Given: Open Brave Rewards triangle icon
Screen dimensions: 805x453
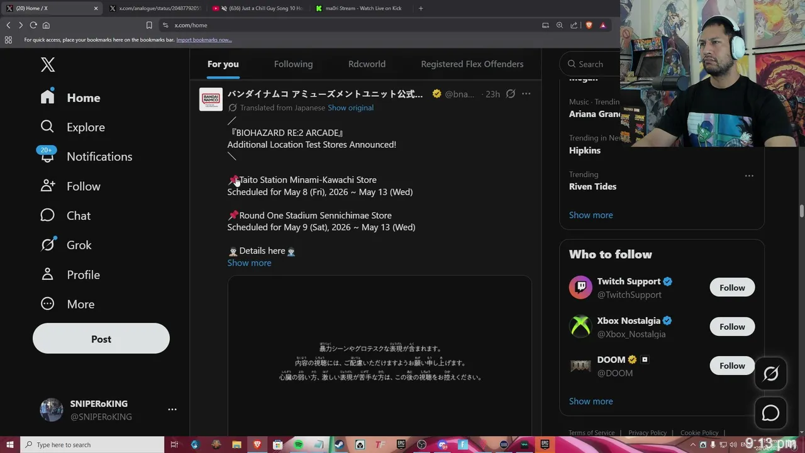Looking at the screenshot, I should [602, 25].
